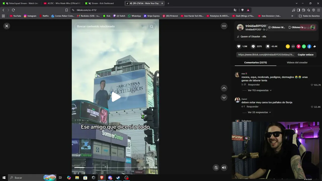Open comments via the speech bubble icon
Image resolution: width=322 pixels, height=181 pixels.
[x=253, y=47]
